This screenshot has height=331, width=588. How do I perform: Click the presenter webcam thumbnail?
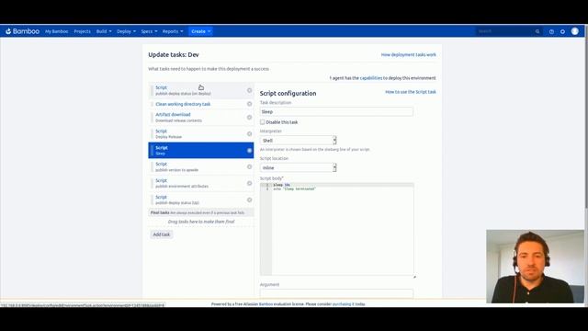(x=535, y=267)
